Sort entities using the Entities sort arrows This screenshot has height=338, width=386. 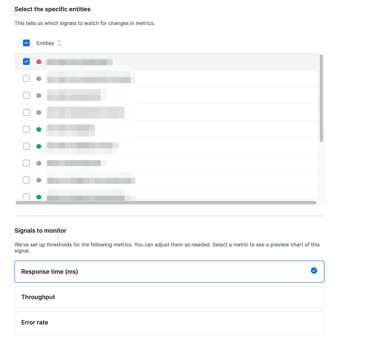click(x=59, y=43)
